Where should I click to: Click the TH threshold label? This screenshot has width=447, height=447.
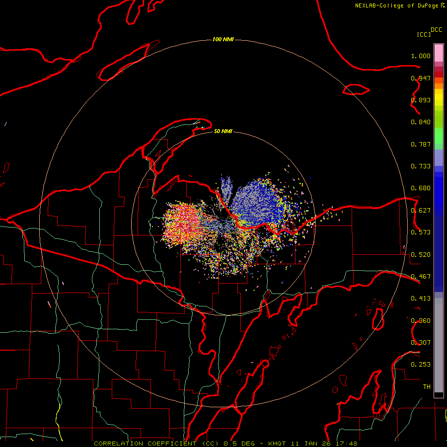coord(427,387)
